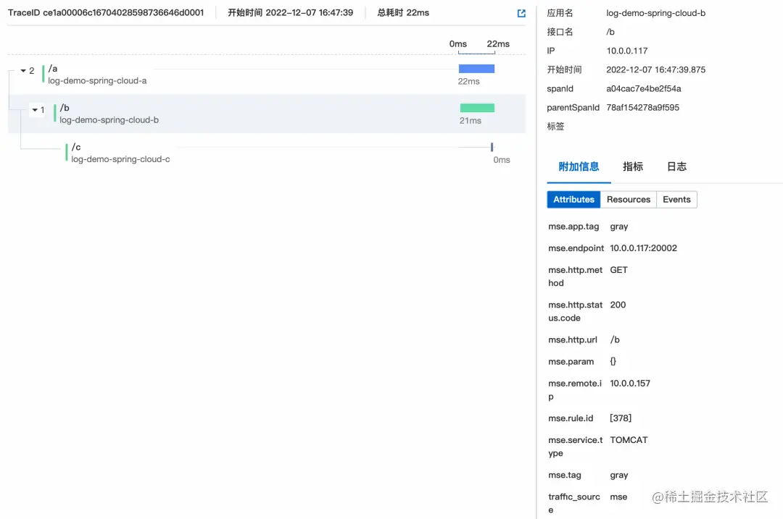Click the 应用名 value log-demo-spring-cloud-b
Screen dimensions: 783x519
click(655, 13)
